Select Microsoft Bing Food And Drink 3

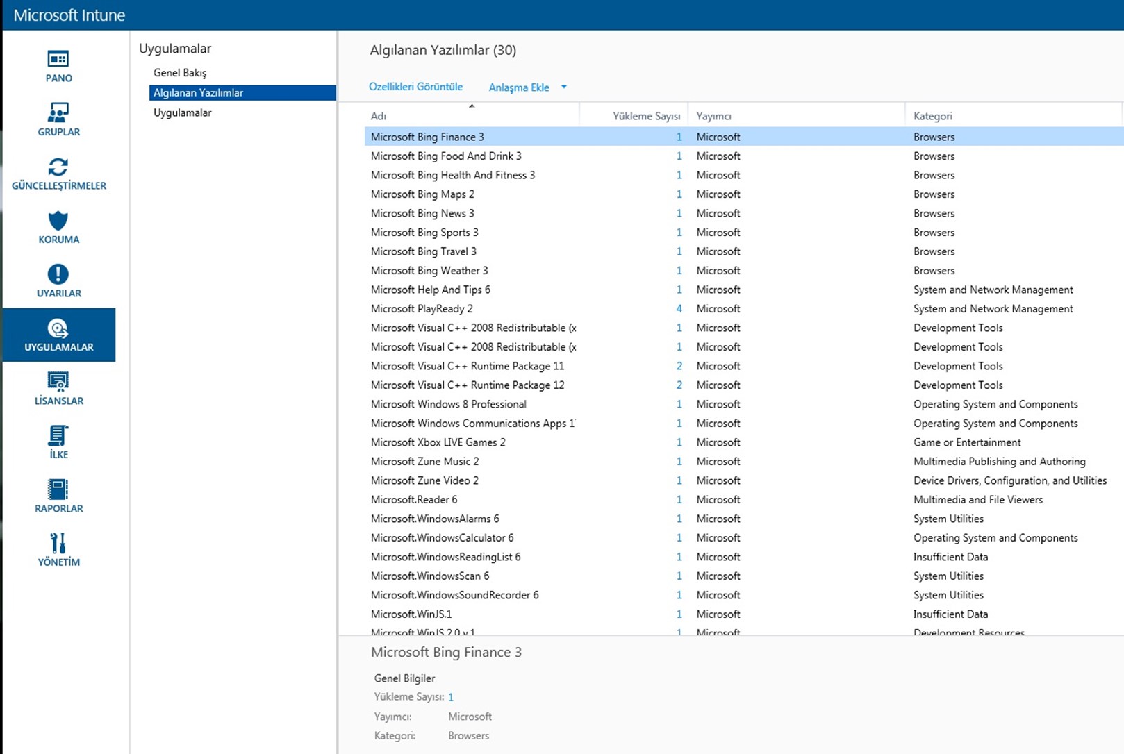click(x=744, y=156)
